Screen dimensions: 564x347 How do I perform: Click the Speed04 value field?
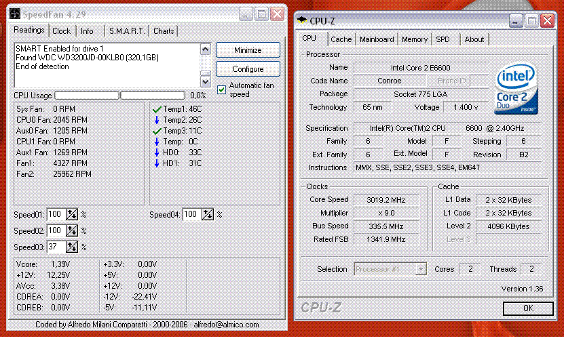[192, 214]
